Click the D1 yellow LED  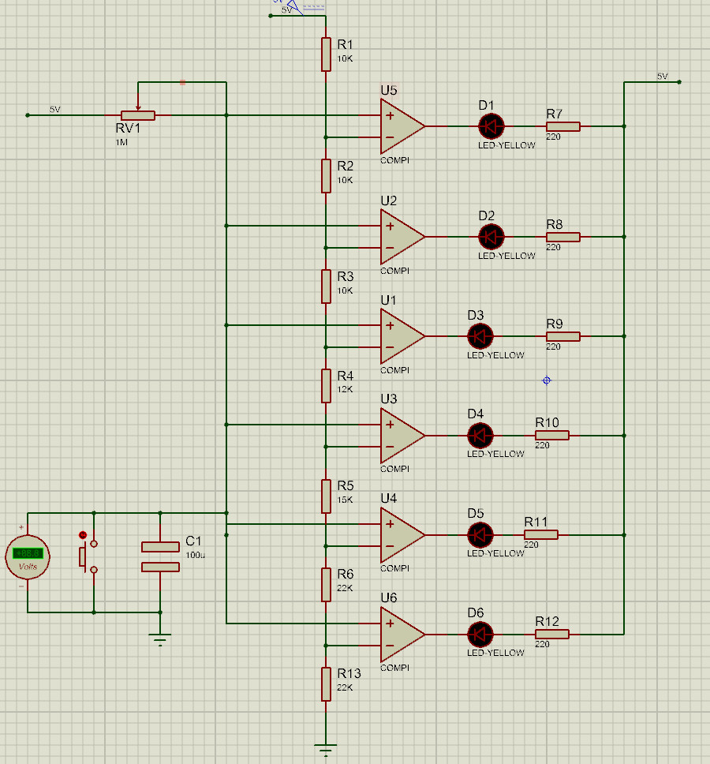(491, 126)
